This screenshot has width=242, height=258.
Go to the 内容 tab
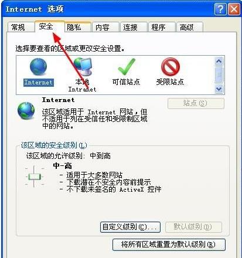point(102,27)
